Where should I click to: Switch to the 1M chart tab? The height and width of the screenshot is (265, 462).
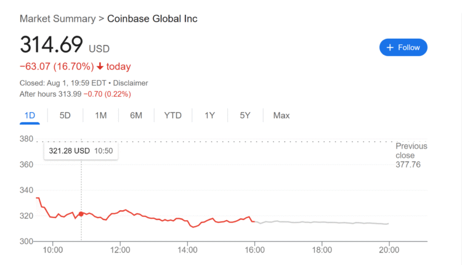[100, 115]
